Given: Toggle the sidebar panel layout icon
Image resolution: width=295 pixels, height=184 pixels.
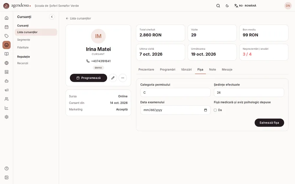Looking at the screenshot, I should coord(7,177).
